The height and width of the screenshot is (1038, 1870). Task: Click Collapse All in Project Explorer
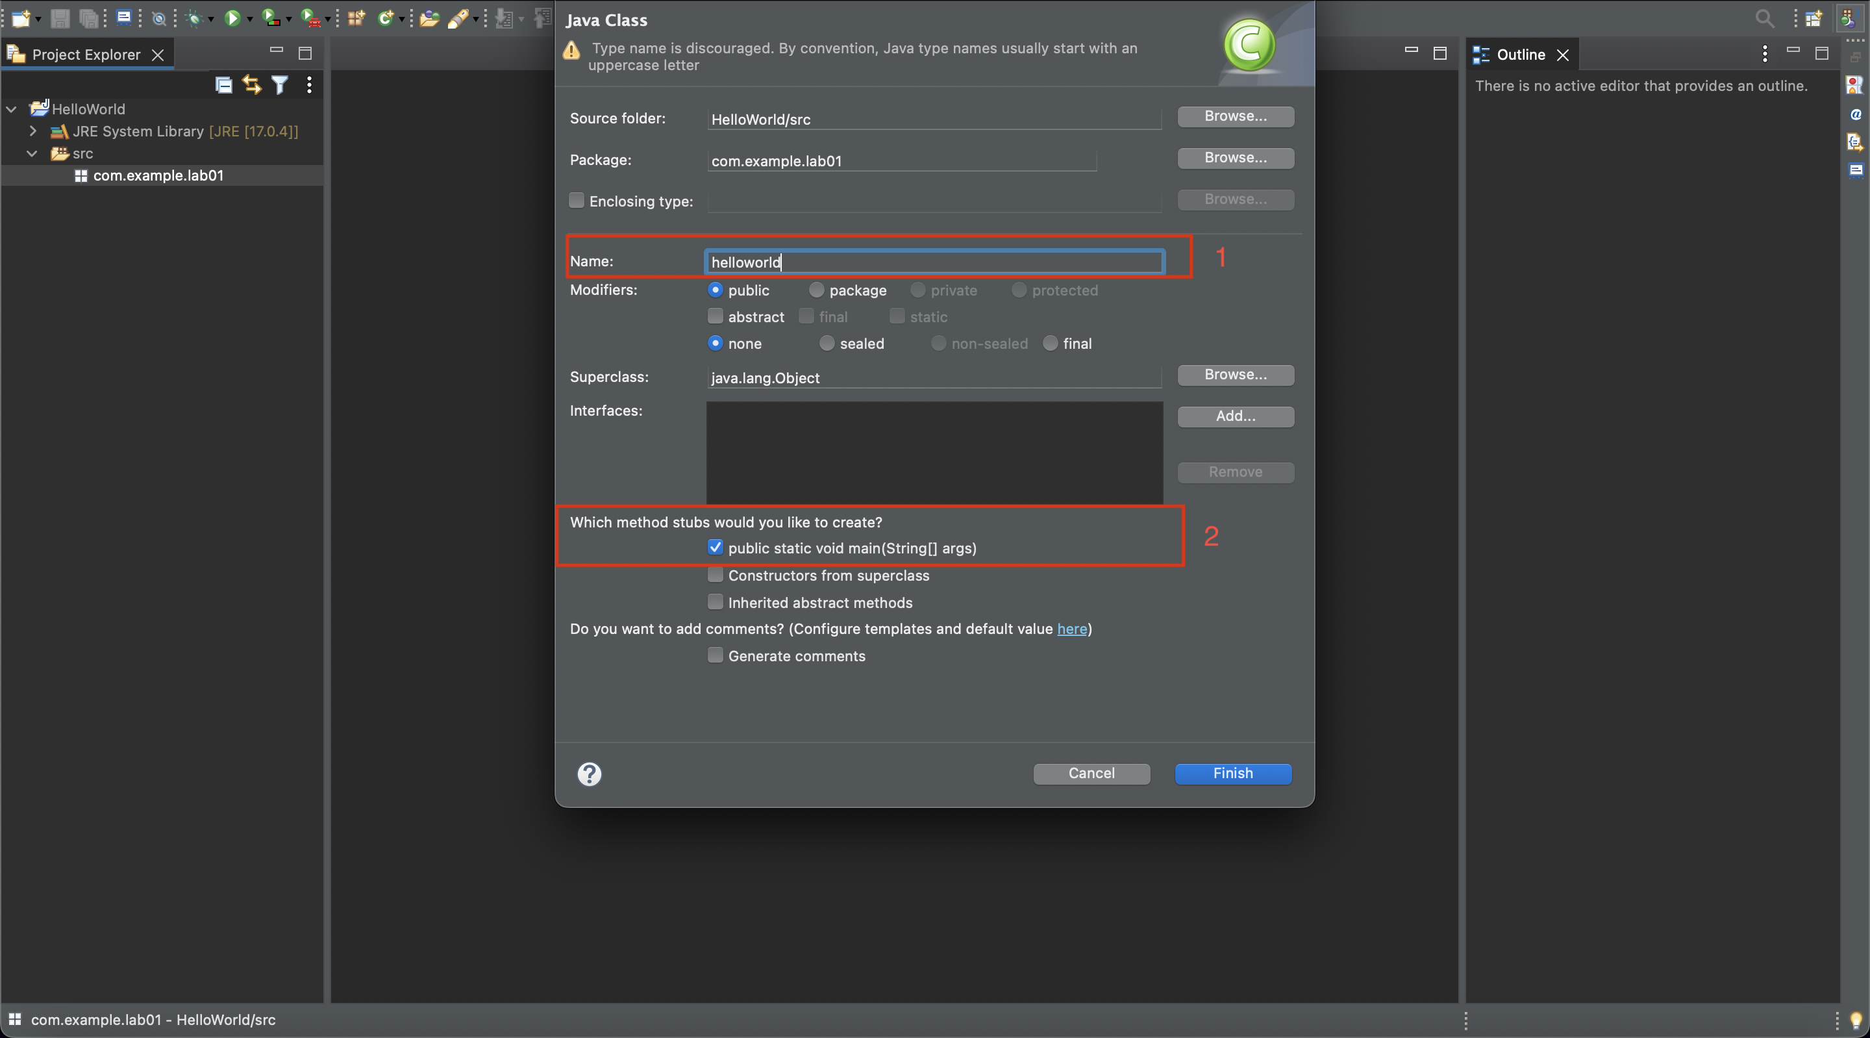click(223, 85)
